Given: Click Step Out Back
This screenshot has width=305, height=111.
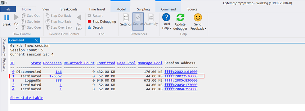Looking at the screenshot, I should 58,16.
